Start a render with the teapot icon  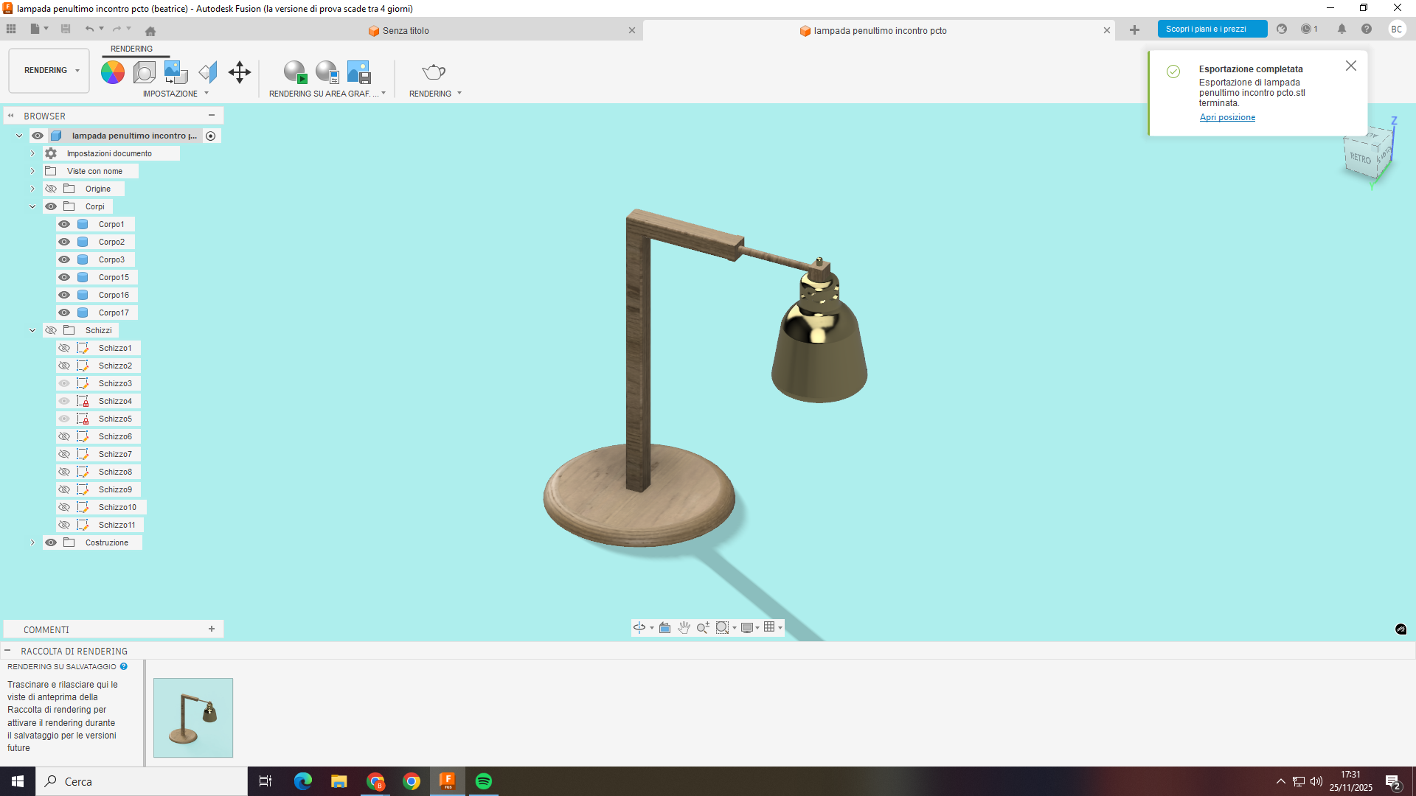(433, 71)
